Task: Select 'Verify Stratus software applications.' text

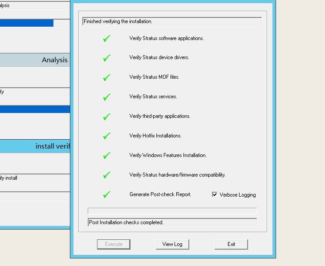Action: (167, 38)
